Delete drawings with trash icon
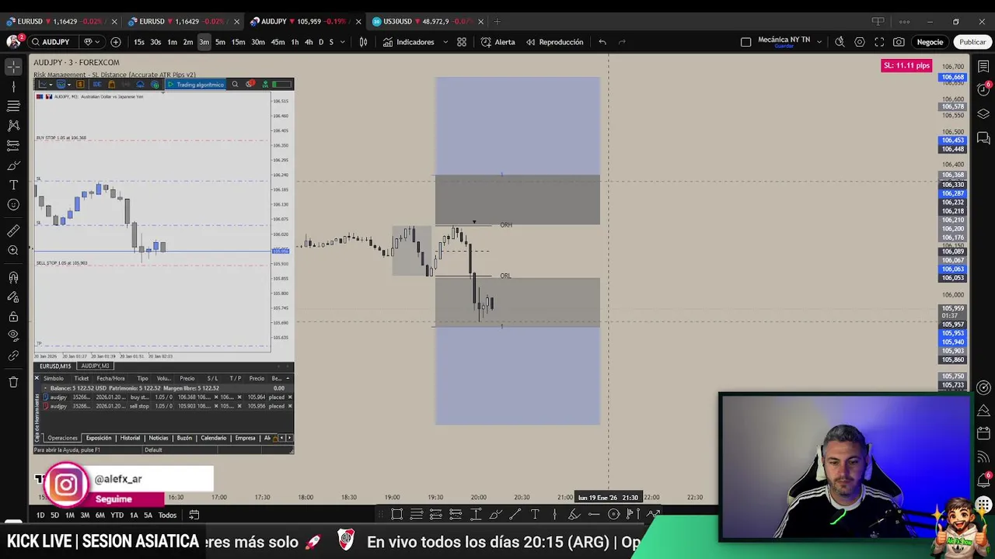The width and height of the screenshot is (995, 559). [x=13, y=382]
